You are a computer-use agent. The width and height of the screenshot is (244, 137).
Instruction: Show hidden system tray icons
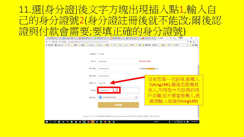(173, 122)
